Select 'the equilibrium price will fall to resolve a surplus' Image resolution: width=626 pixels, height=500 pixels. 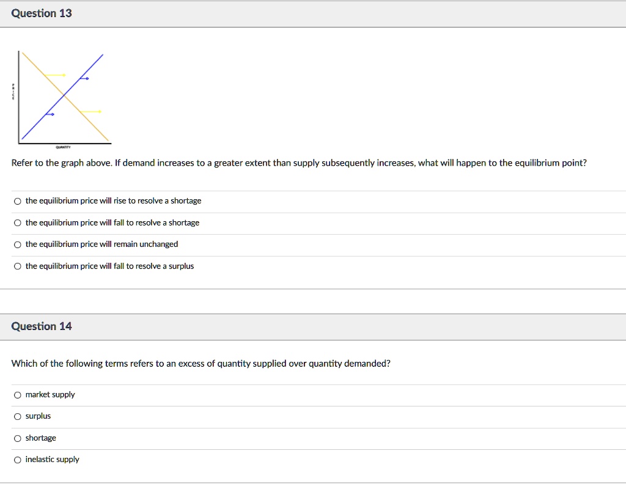click(x=18, y=266)
